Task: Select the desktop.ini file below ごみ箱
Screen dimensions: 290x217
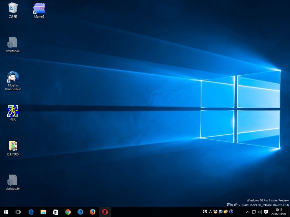Action: (13, 43)
